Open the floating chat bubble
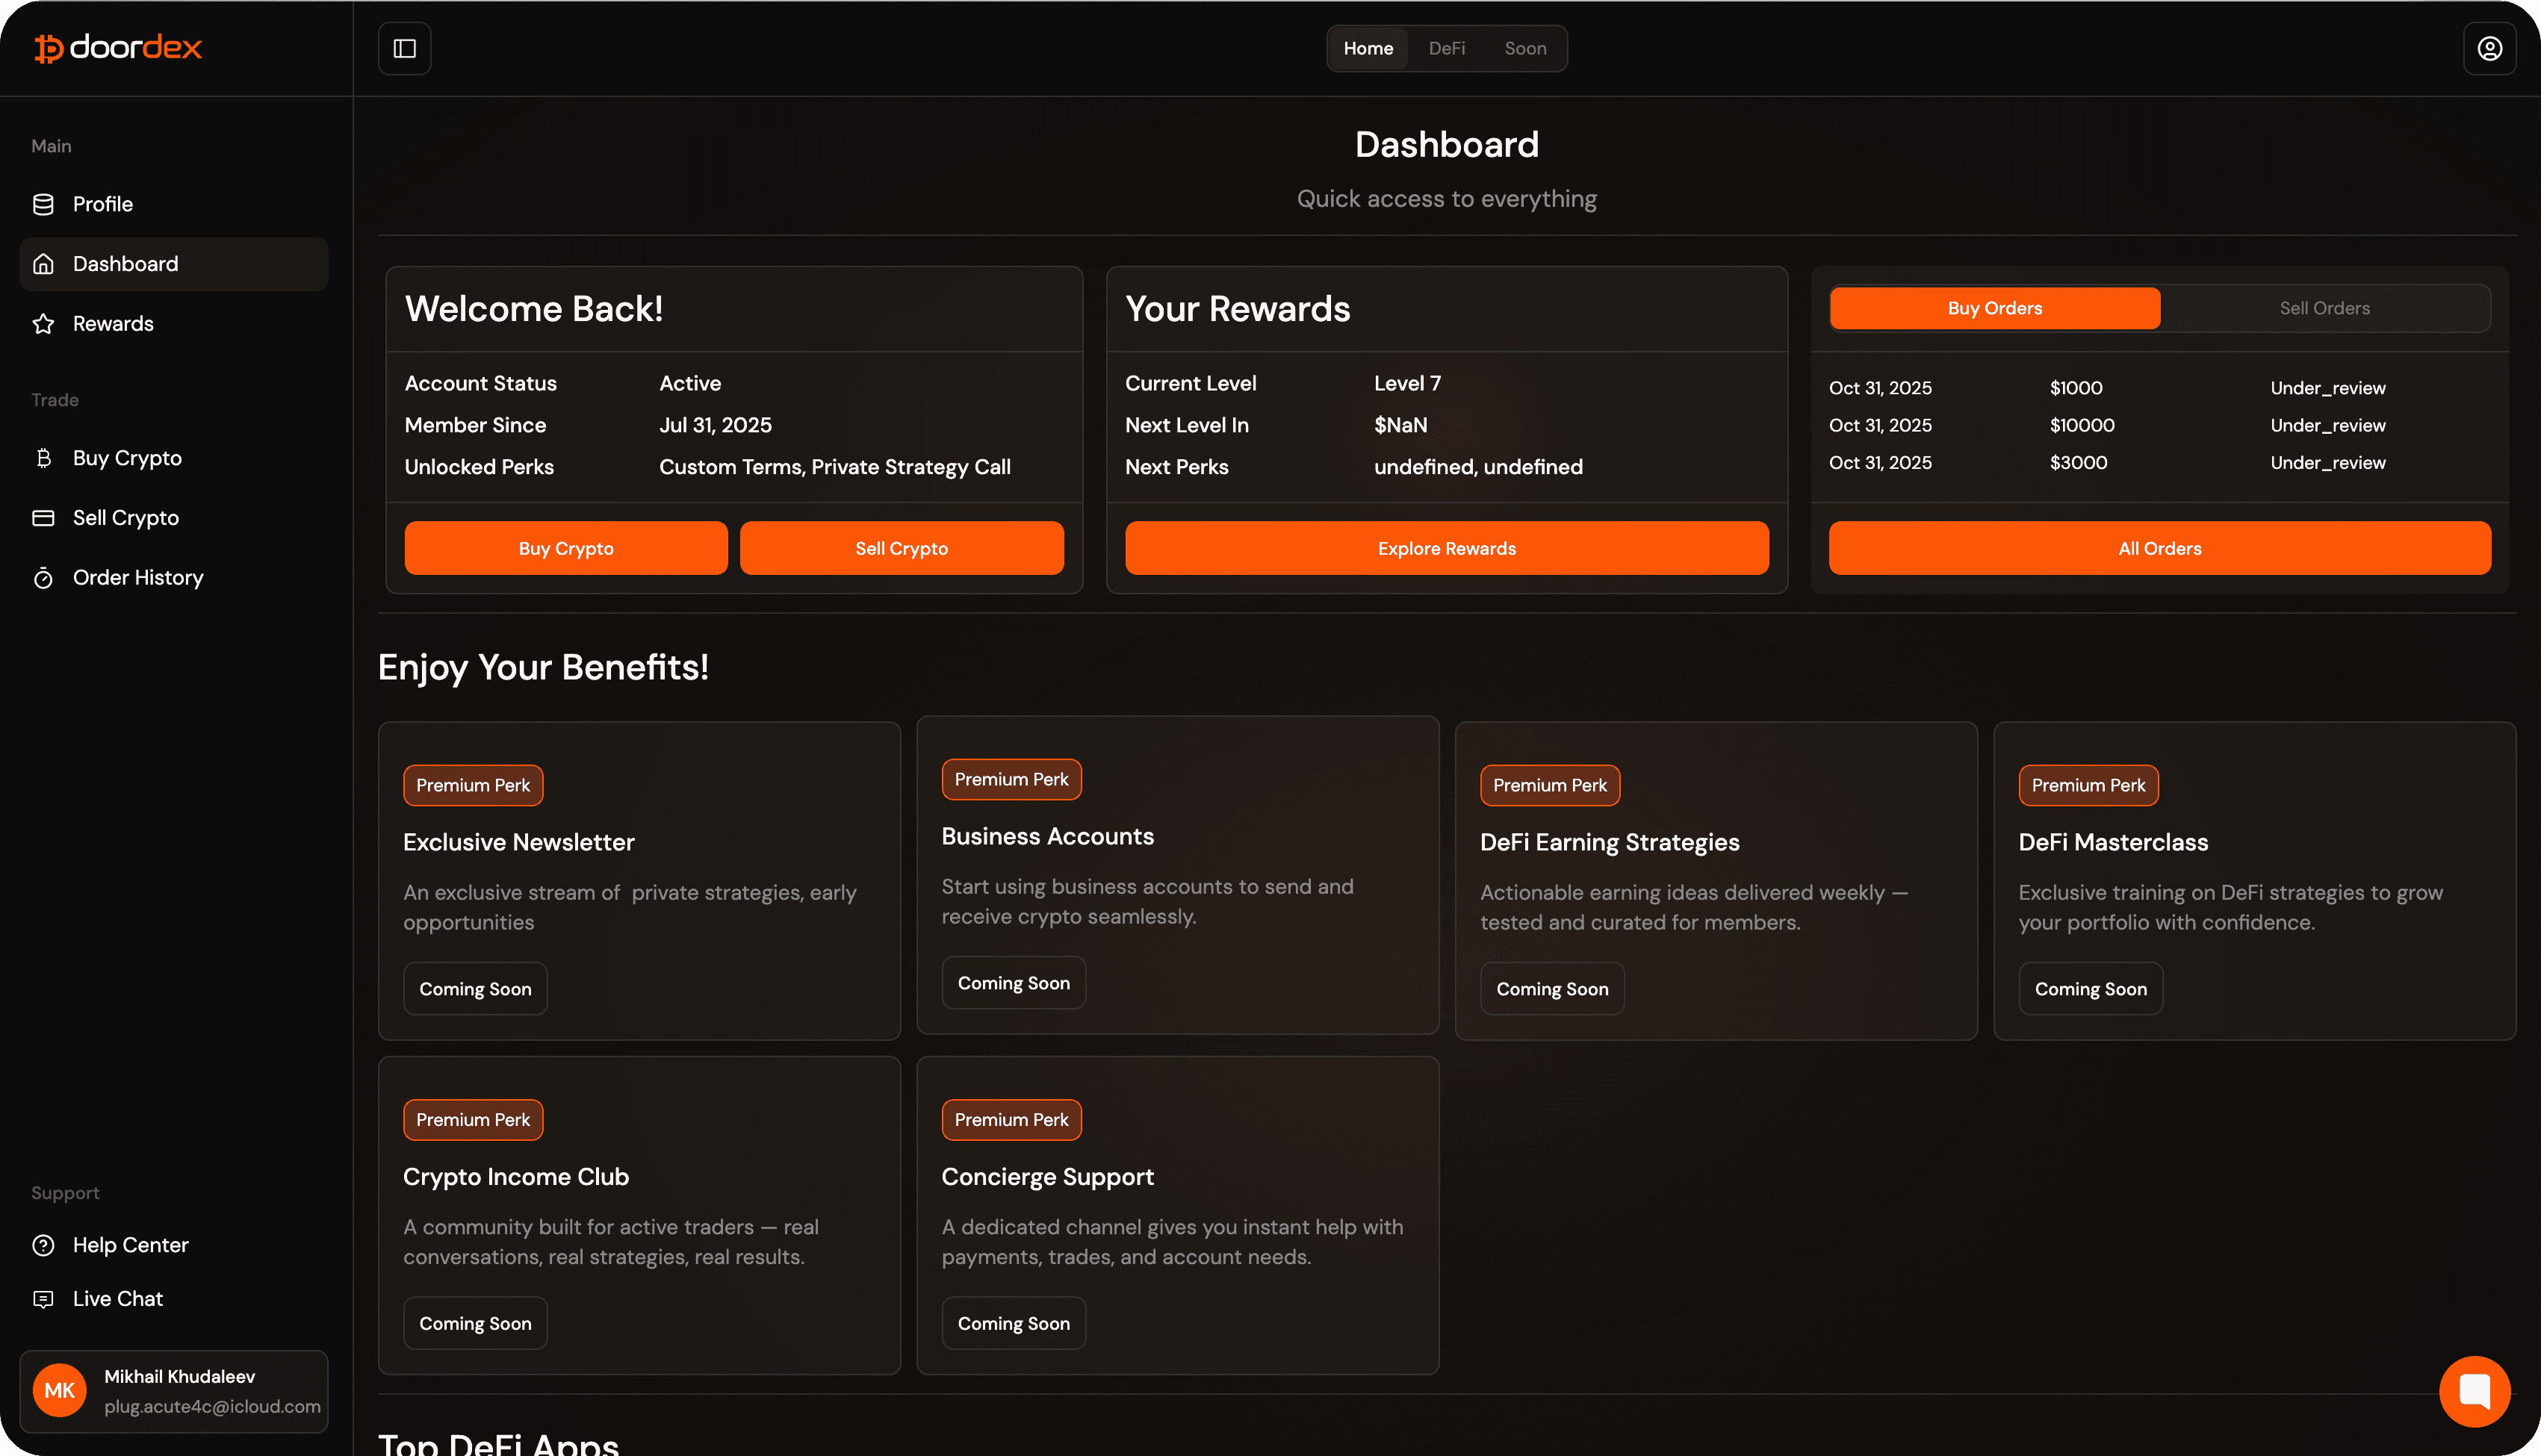 tap(2474, 1391)
